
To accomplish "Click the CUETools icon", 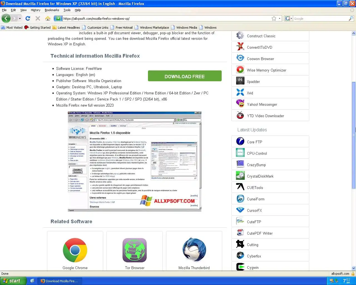I will (x=240, y=187).
